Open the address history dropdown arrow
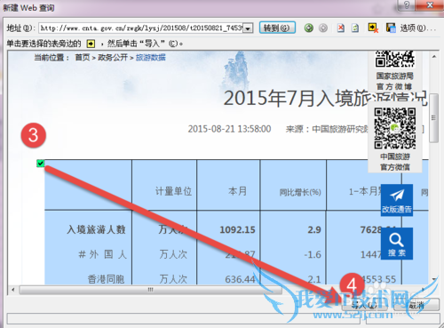 coord(248,28)
